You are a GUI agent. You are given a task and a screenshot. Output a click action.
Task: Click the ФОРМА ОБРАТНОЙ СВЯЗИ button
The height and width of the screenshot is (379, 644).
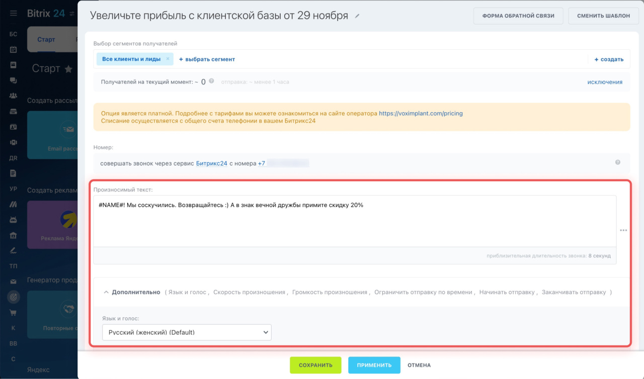[518, 16]
